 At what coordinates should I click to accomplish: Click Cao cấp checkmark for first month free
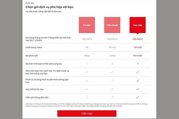click(x=138, y=97)
